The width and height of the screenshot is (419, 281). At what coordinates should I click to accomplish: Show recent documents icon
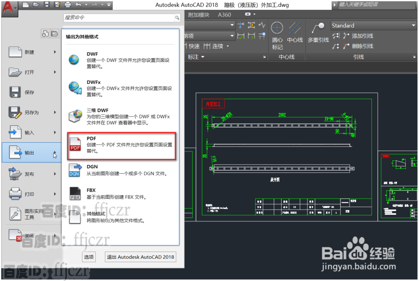[45, 34]
